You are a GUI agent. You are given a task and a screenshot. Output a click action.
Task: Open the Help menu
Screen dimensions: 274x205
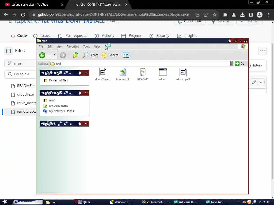coord(97,46)
